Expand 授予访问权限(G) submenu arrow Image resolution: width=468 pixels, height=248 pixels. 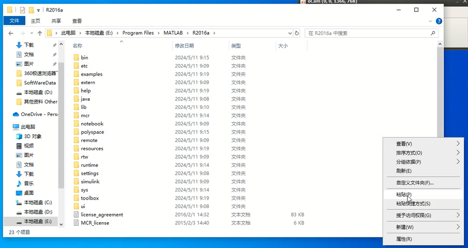coord(458,215)
